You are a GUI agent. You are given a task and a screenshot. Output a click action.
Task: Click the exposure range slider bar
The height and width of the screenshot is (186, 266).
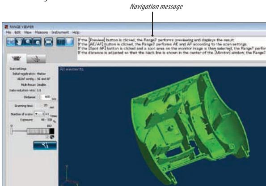pyautogui.click(x=41, y=131)
